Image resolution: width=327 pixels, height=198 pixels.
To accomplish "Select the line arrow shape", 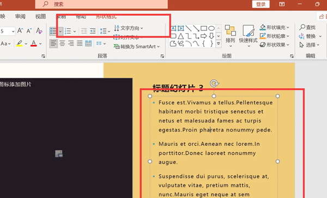I will point(196,28).
